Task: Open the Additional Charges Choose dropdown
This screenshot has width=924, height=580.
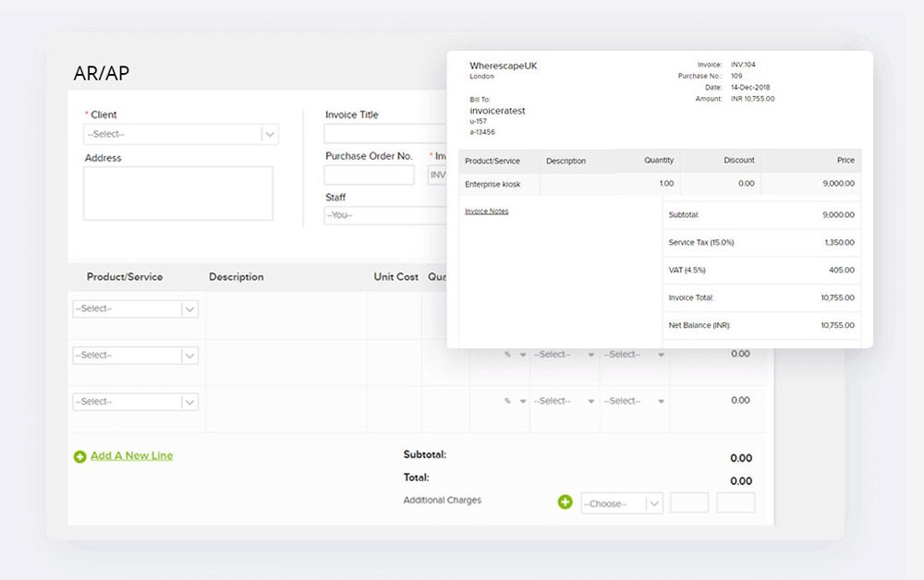Action: 622,503
